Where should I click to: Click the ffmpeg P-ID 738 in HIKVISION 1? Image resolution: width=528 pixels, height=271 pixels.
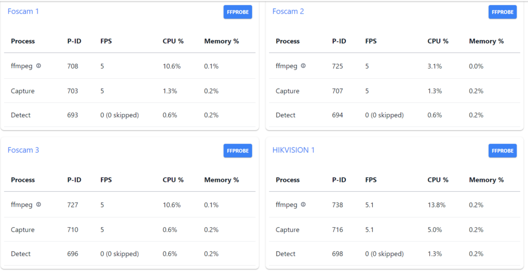[338, 205]
